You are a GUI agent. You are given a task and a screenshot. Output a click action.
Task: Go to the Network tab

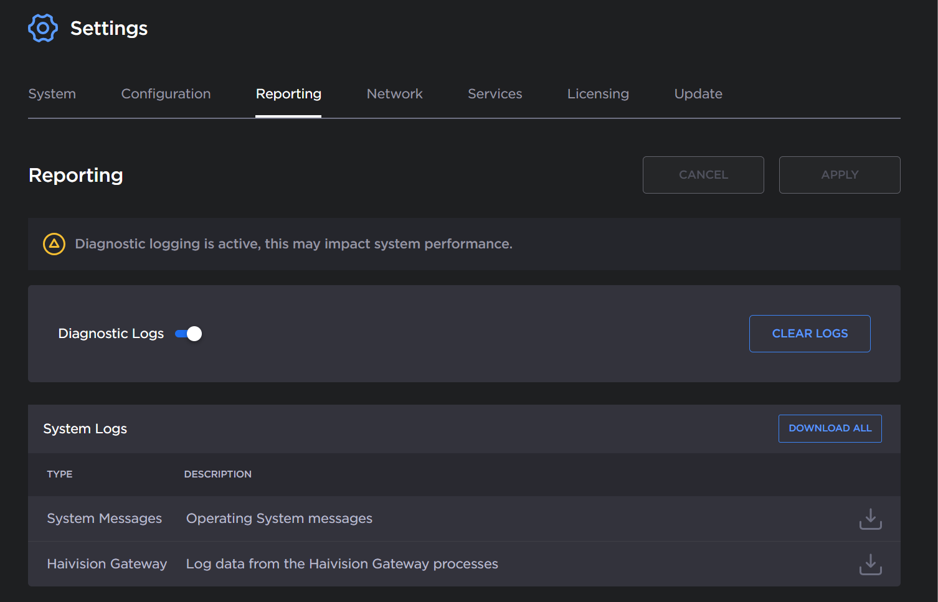[394, 94]
